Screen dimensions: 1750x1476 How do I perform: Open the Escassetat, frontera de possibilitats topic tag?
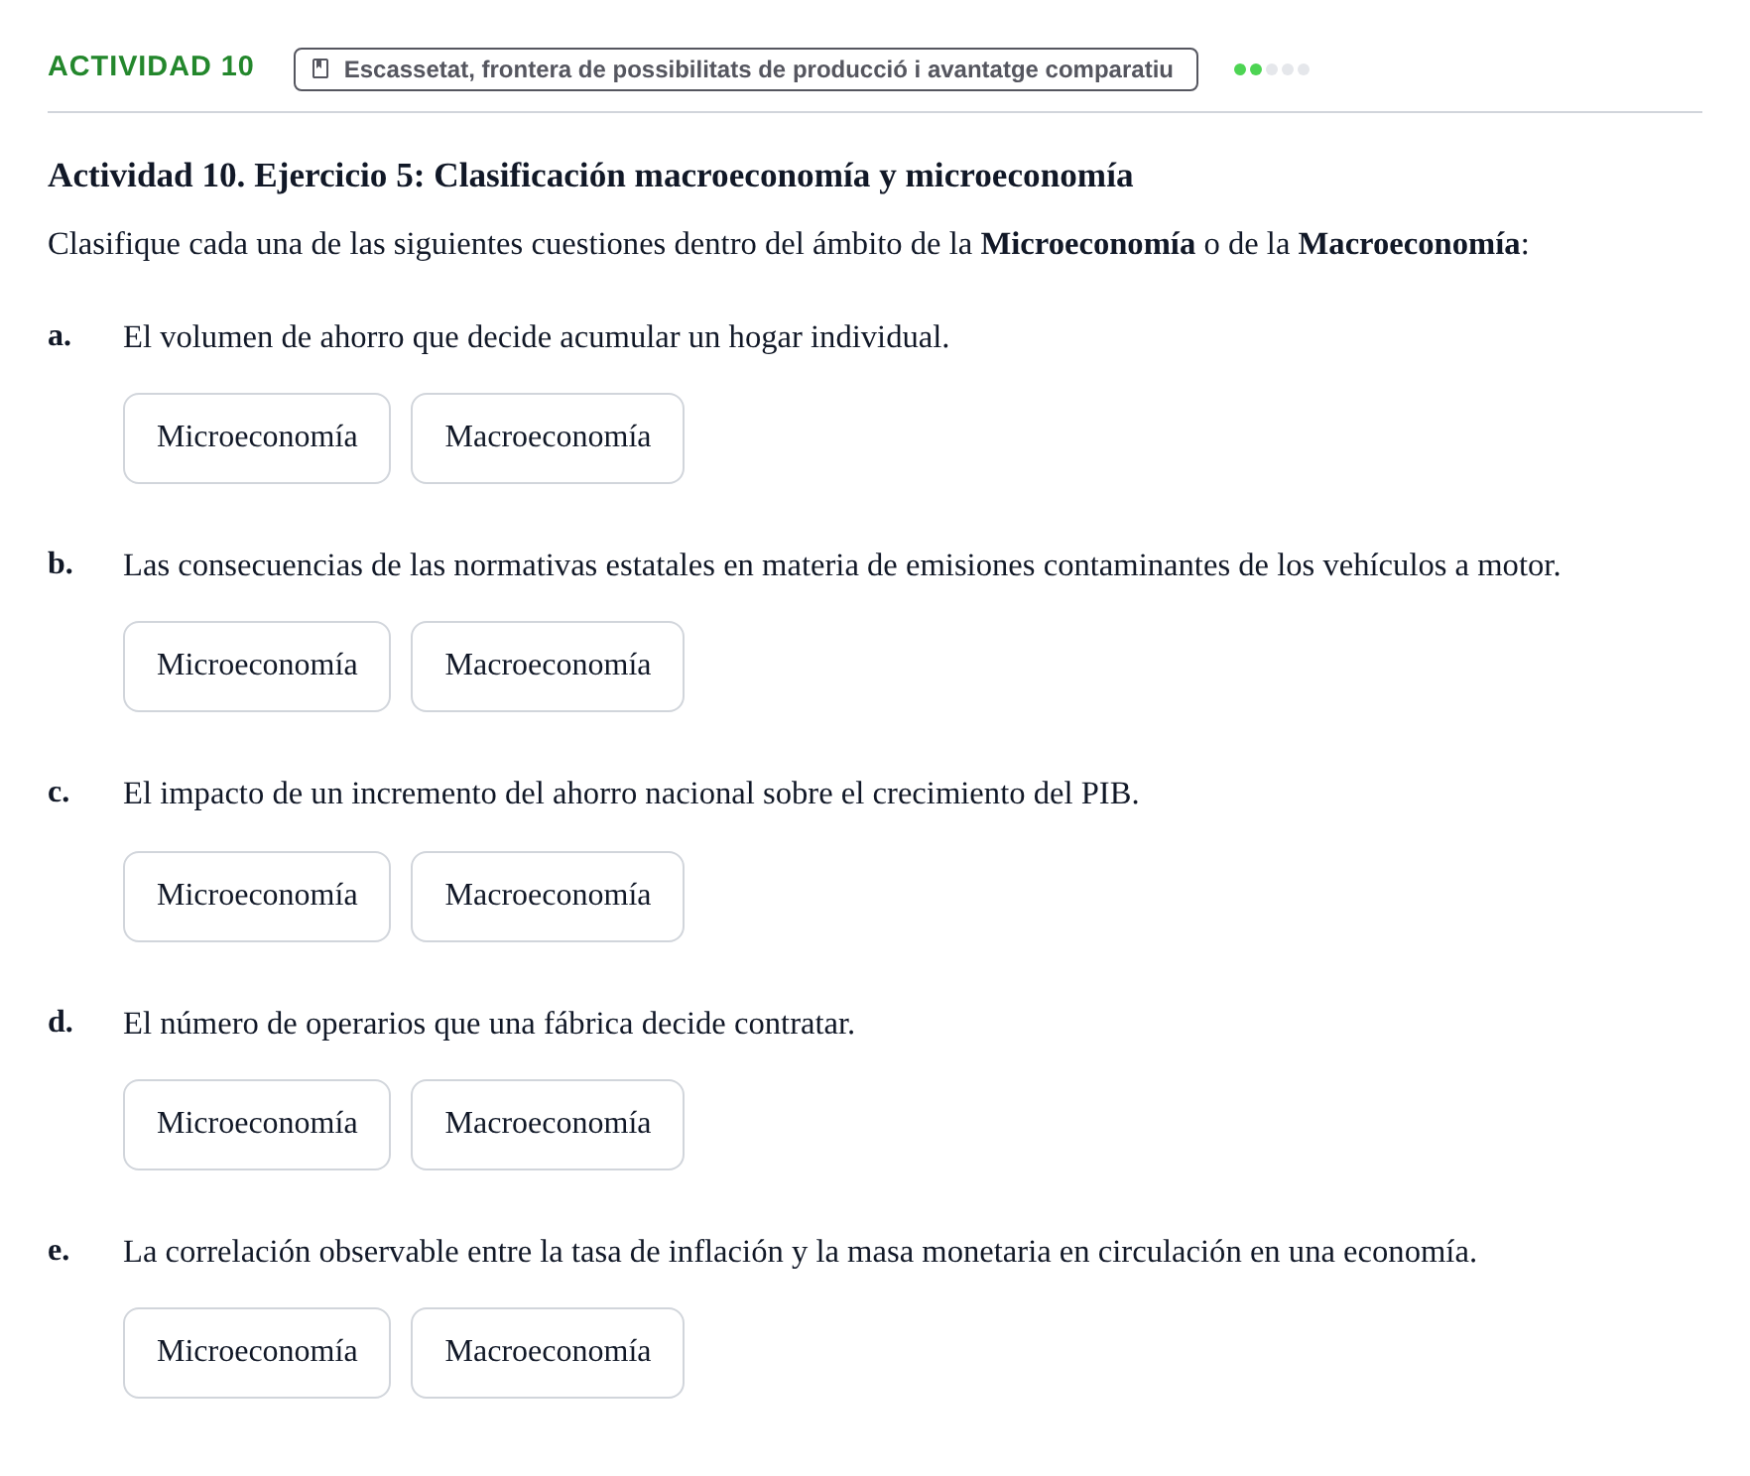tap(745, 69)
